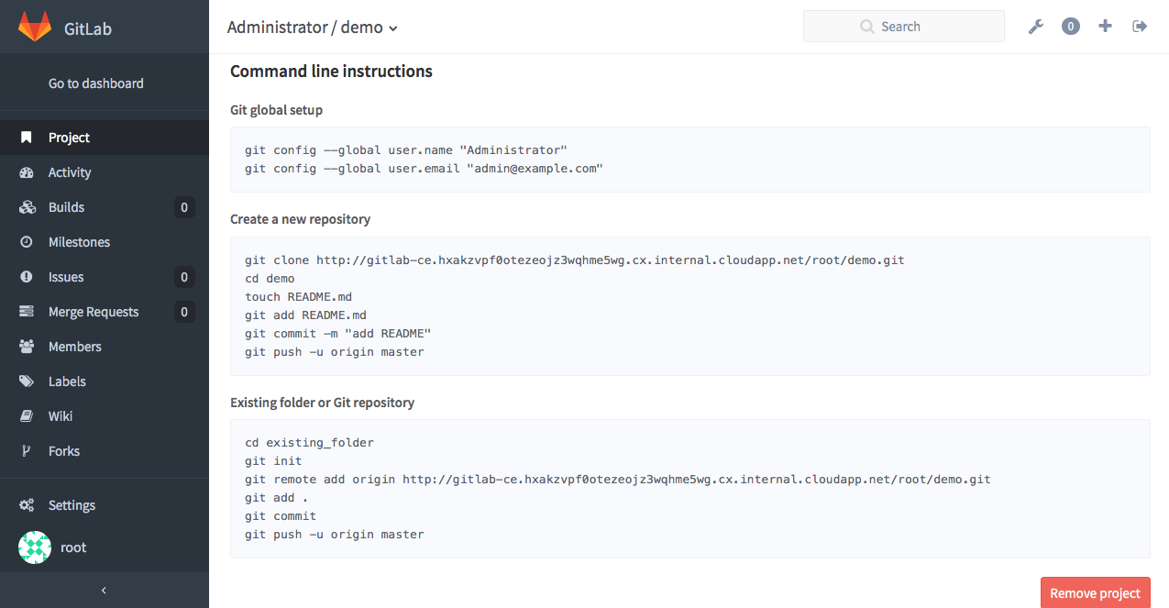
Task: Sign out using the logout icon
Action: point(1140,26)
